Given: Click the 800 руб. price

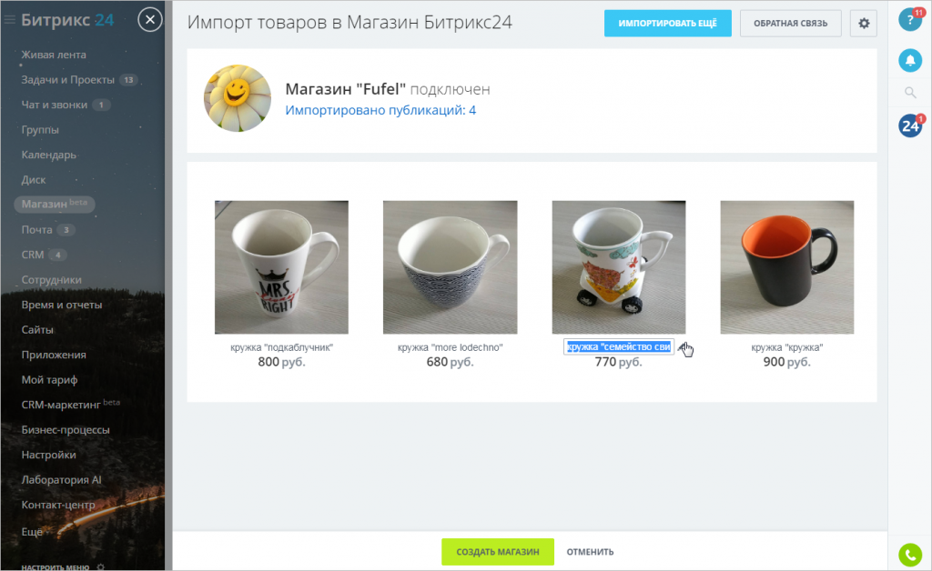Looking at the screenshot, I should tap(281, 362).
